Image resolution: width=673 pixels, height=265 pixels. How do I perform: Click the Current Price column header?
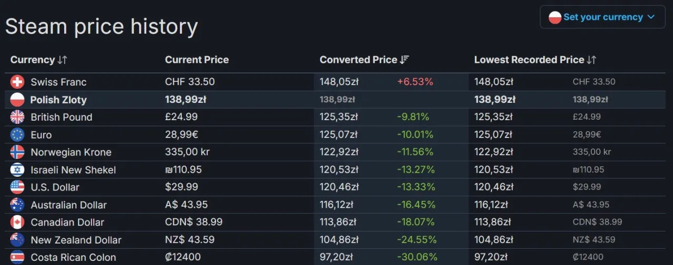tap(197, 60)
